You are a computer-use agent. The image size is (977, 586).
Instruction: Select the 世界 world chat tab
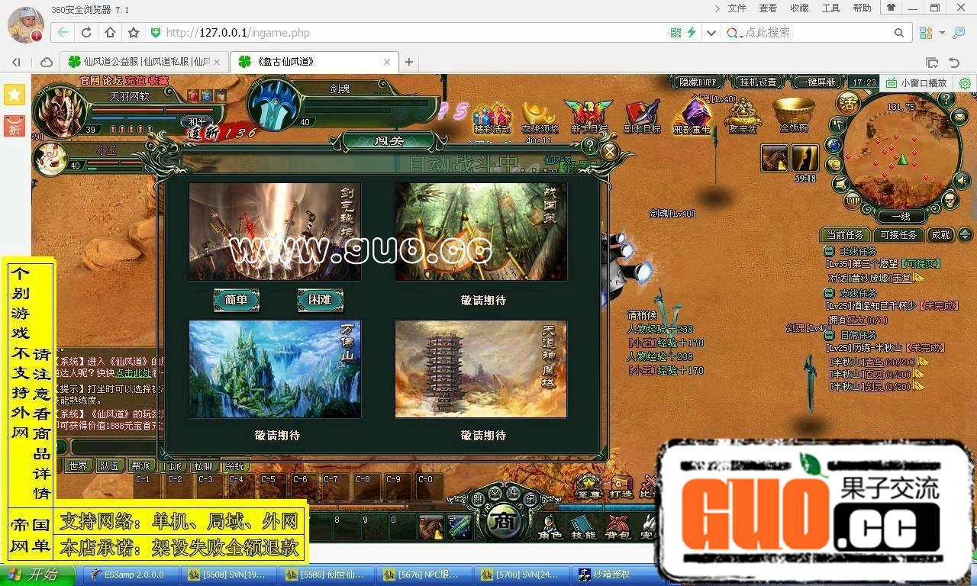click(78, 465)
